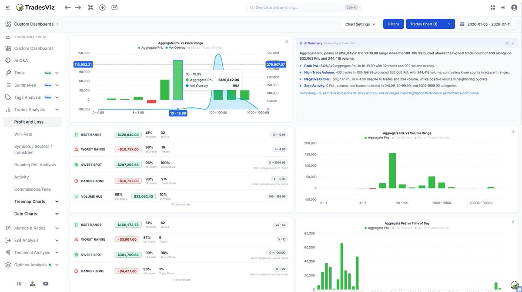Open the AI chat icon in header
Screen dimensions: 522x292
(x=114, y=7)
